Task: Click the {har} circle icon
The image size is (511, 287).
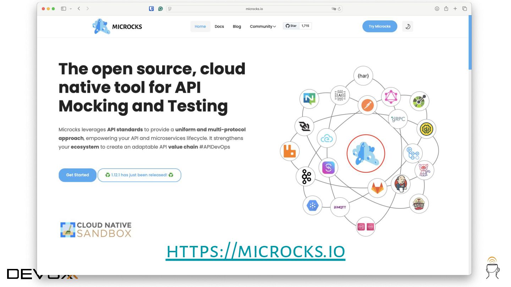Action: (x=363, y=76)
